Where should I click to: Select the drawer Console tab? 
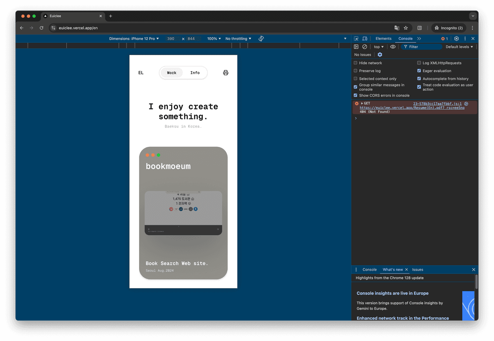[x=370, y=270]
